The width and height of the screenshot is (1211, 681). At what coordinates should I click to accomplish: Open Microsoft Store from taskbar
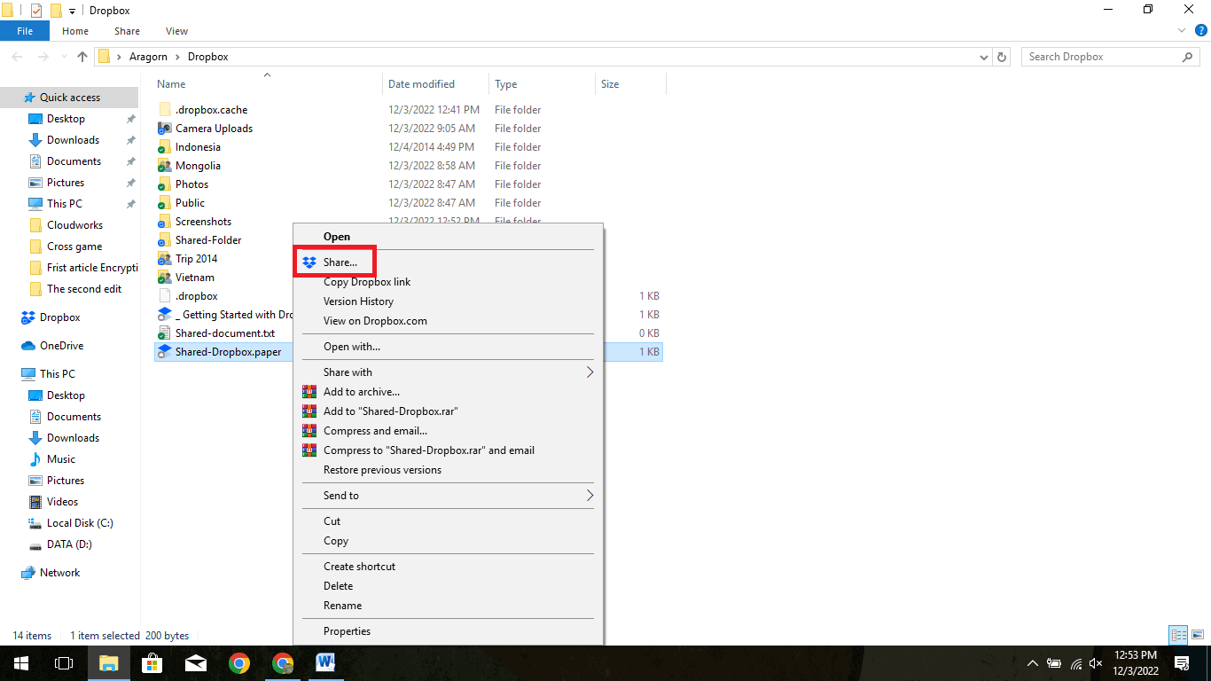[x=152, y=663]
